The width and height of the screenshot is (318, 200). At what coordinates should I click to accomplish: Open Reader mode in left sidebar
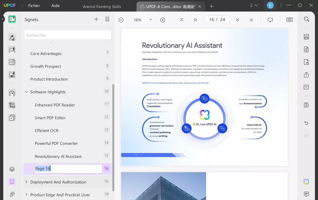12,19
